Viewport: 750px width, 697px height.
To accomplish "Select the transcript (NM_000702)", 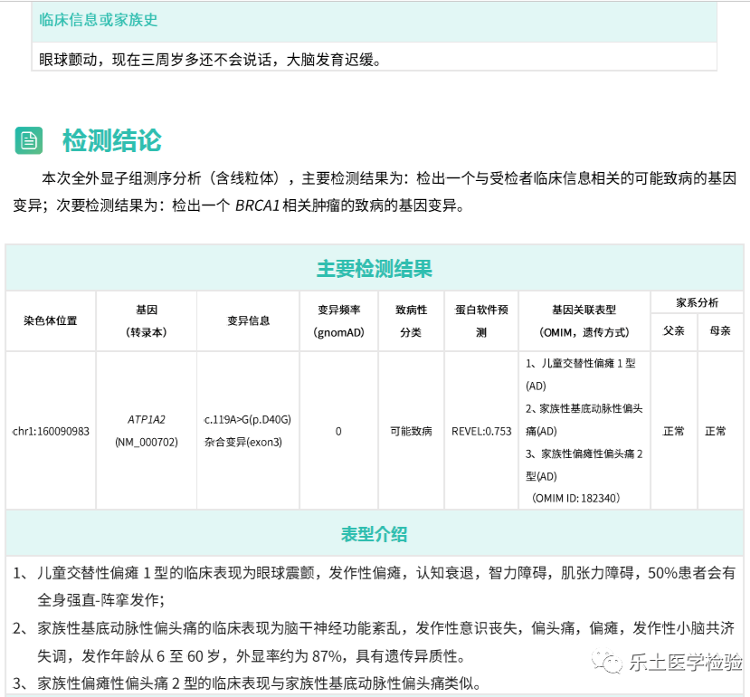I will (147, 442).
